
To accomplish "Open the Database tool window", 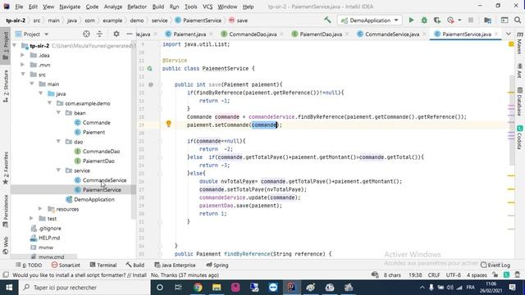I will [519, 101].
